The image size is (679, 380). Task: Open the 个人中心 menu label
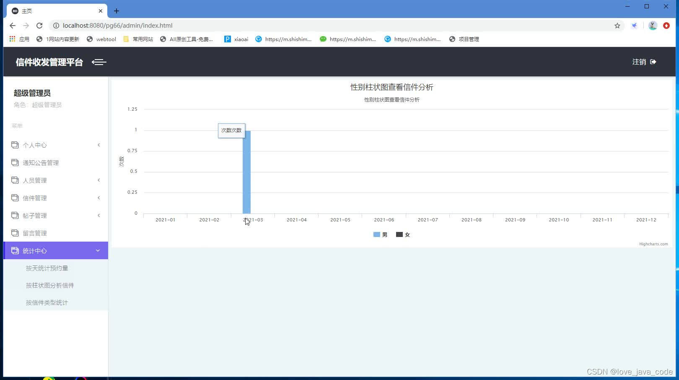35,145
